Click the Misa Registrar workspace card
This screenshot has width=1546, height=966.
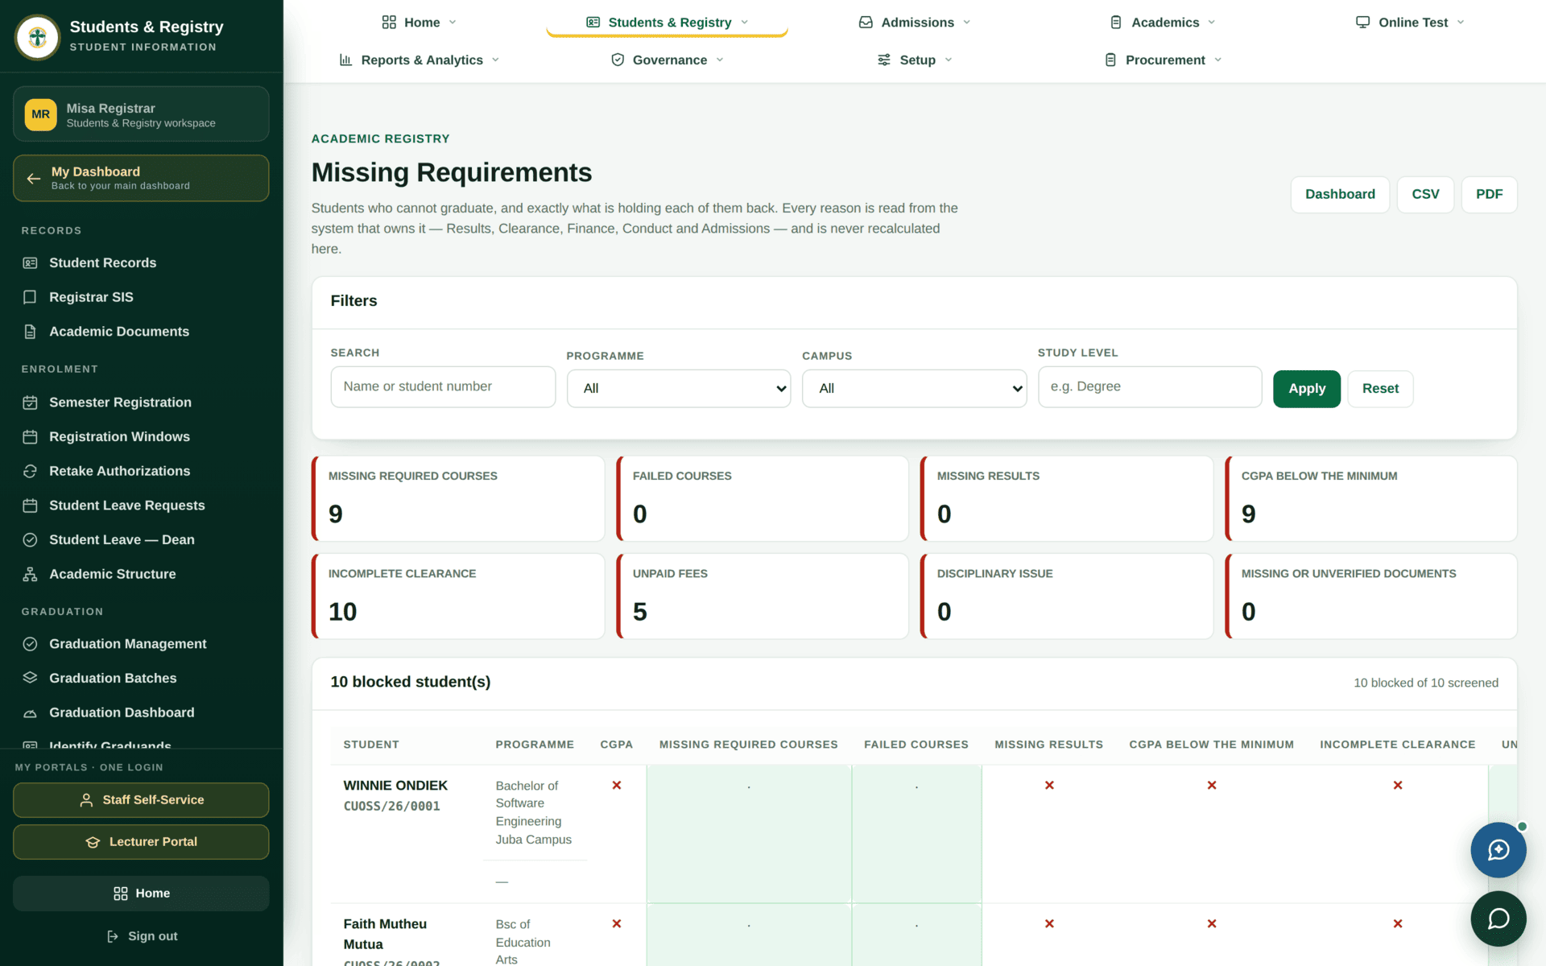click(141, 114)
